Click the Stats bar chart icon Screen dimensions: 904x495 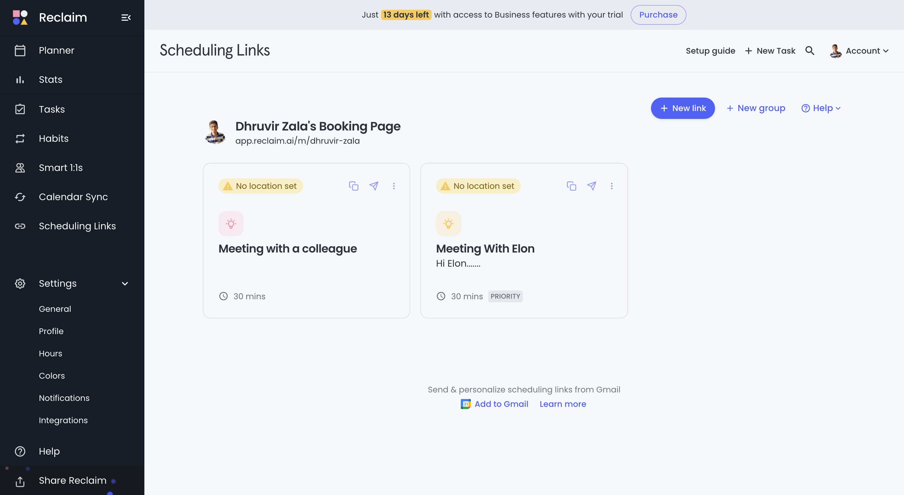tap(20, 80)
